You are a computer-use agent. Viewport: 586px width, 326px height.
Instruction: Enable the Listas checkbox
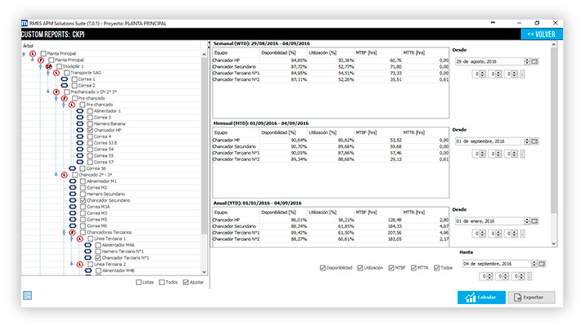138,283
